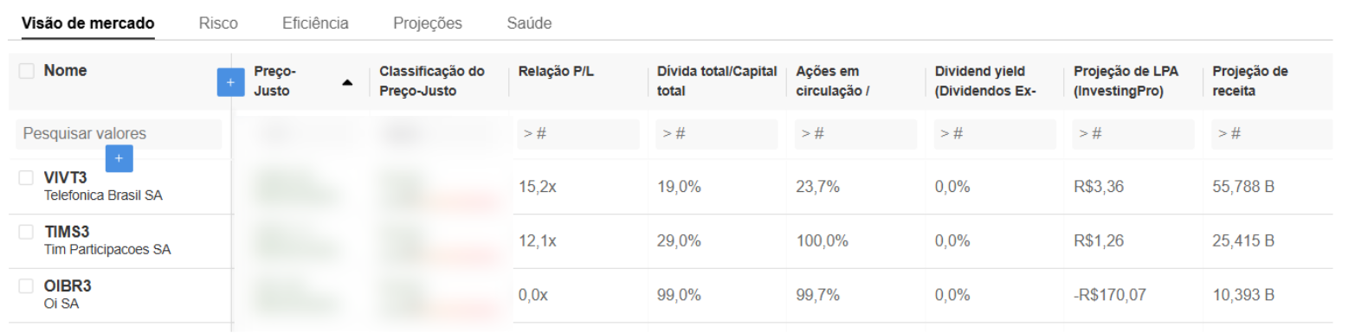
Task: Click the Projeção de receita filter field
Action: (1272, 134)
